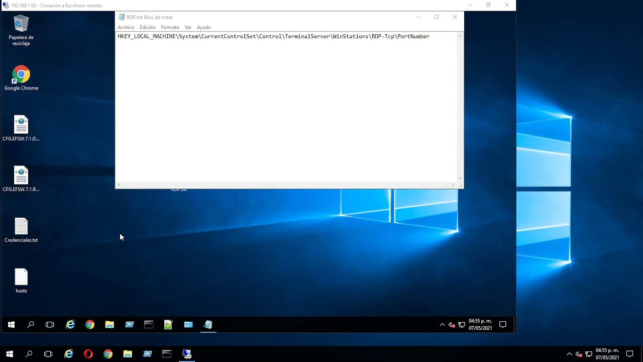Click Notepad horizontal scrollbar right arrow

(x=453, y=185)
